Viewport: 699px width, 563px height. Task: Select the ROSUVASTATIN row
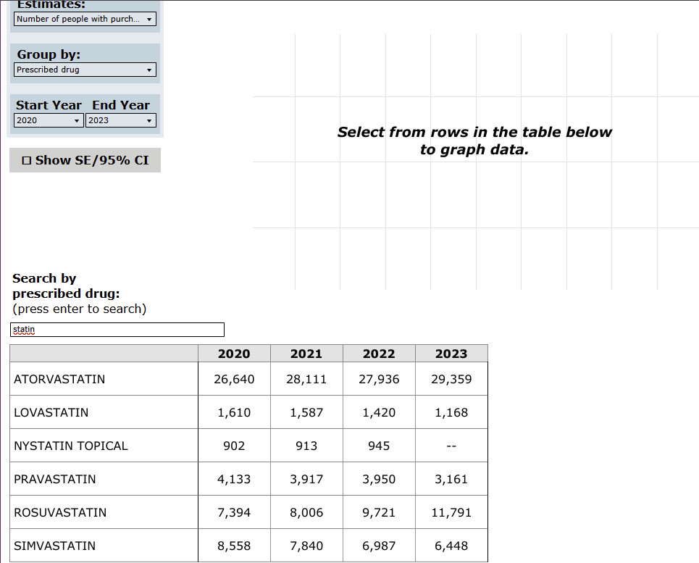pos(60,512)
